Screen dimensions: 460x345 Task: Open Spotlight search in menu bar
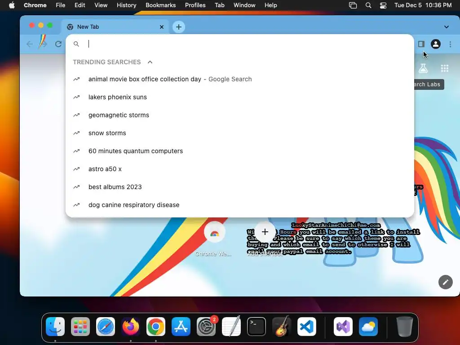[368, 5]
